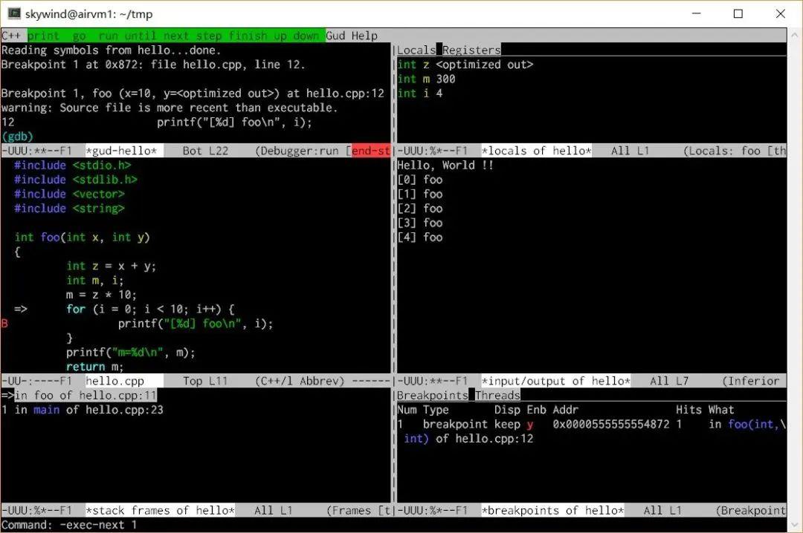Viewport: 803px width, 533px height.
Task: Click the '[0] foo' output line
Action: click(420, 180)
